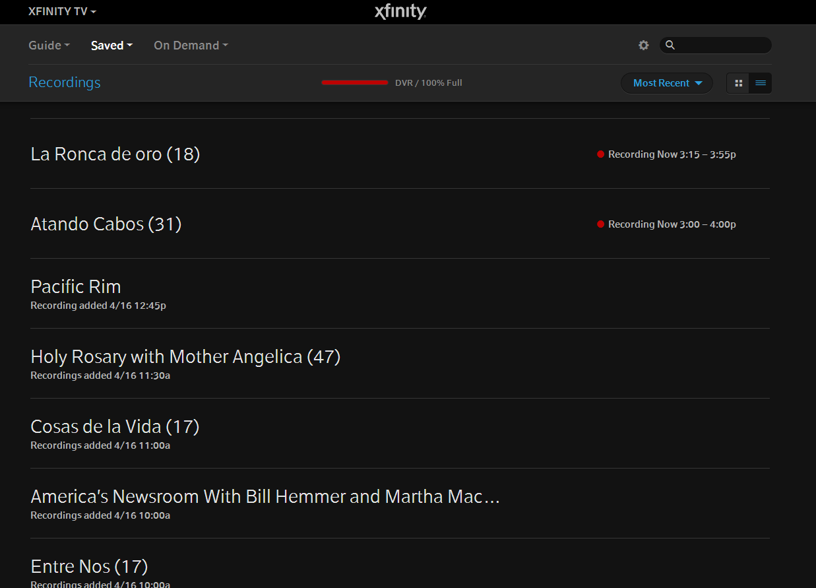This screenshot has width=816, height=588.
Task: Expand the Saved menu
Action: pyautogui.click(x=112, y=46)
